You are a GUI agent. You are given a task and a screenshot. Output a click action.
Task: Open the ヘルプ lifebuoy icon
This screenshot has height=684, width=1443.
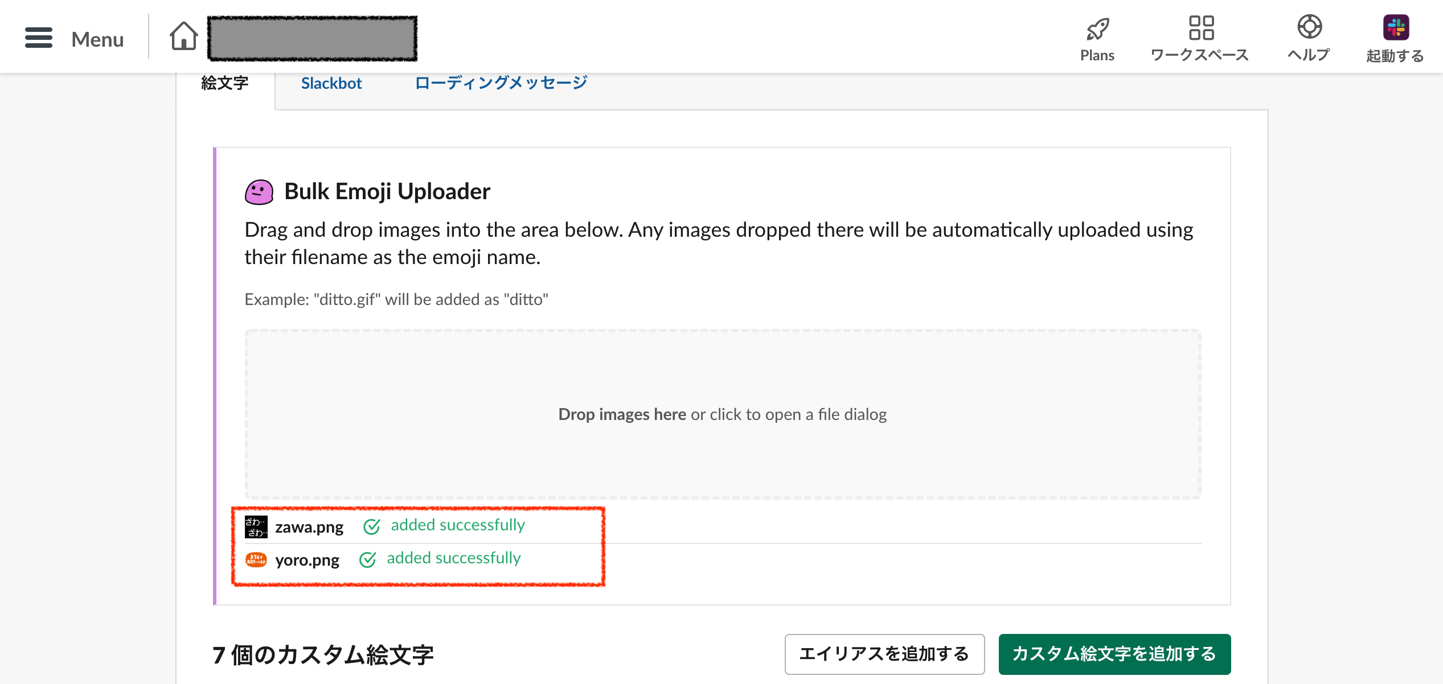(1309, 27)
